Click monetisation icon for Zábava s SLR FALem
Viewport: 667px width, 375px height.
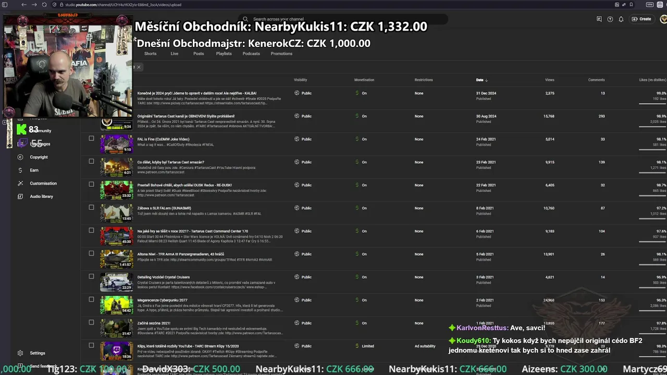[357, 208]
